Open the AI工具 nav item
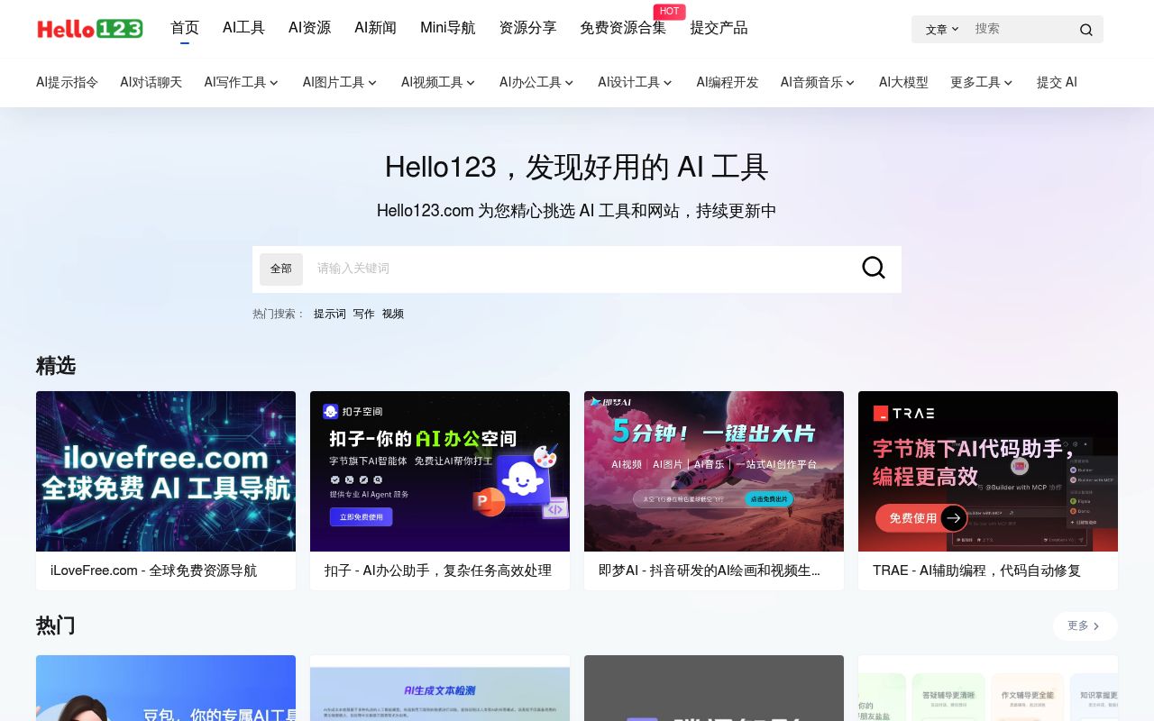1154x721 pixels. coord(243,28)
